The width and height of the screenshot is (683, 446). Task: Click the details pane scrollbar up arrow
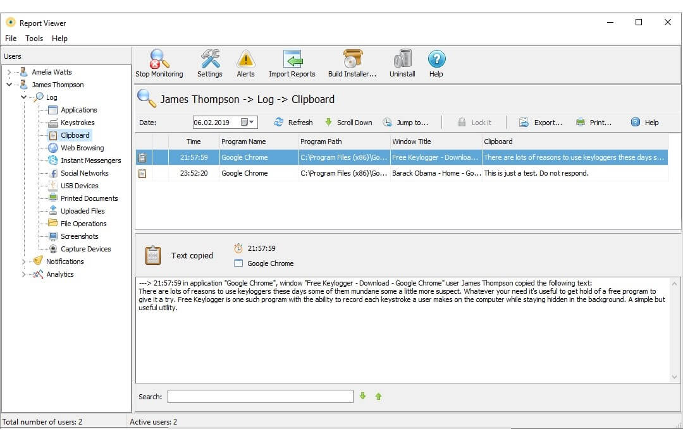click(674, 283)
